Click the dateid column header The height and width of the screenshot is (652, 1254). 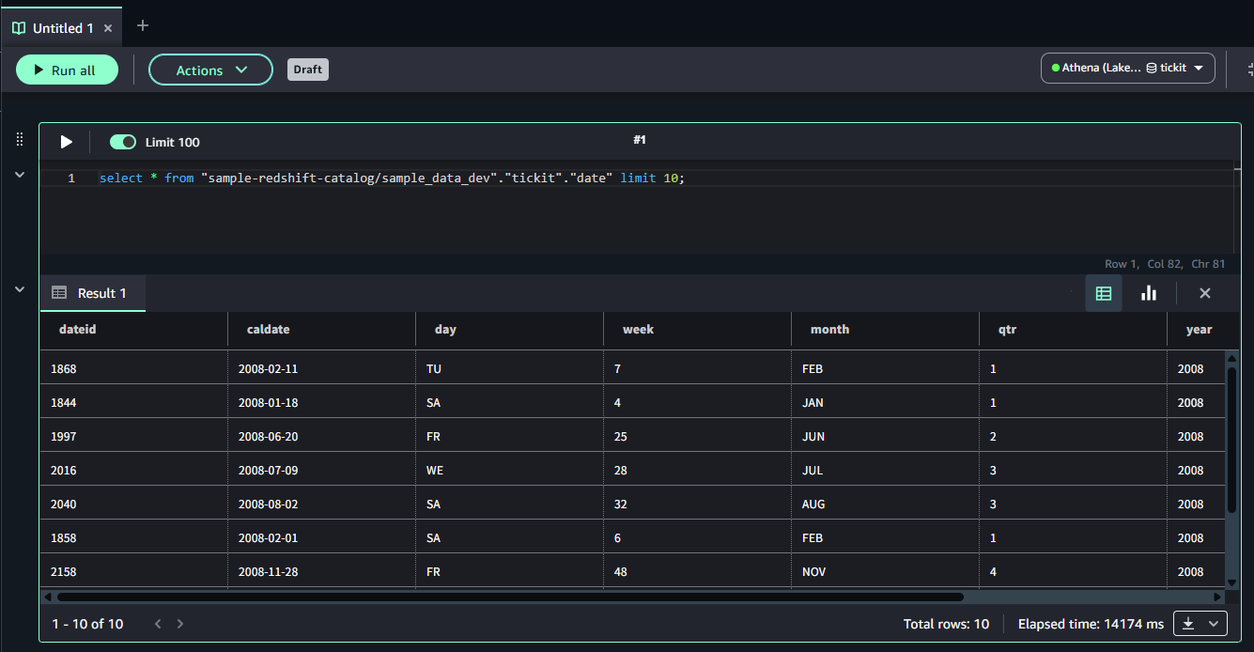click(133, 330)
